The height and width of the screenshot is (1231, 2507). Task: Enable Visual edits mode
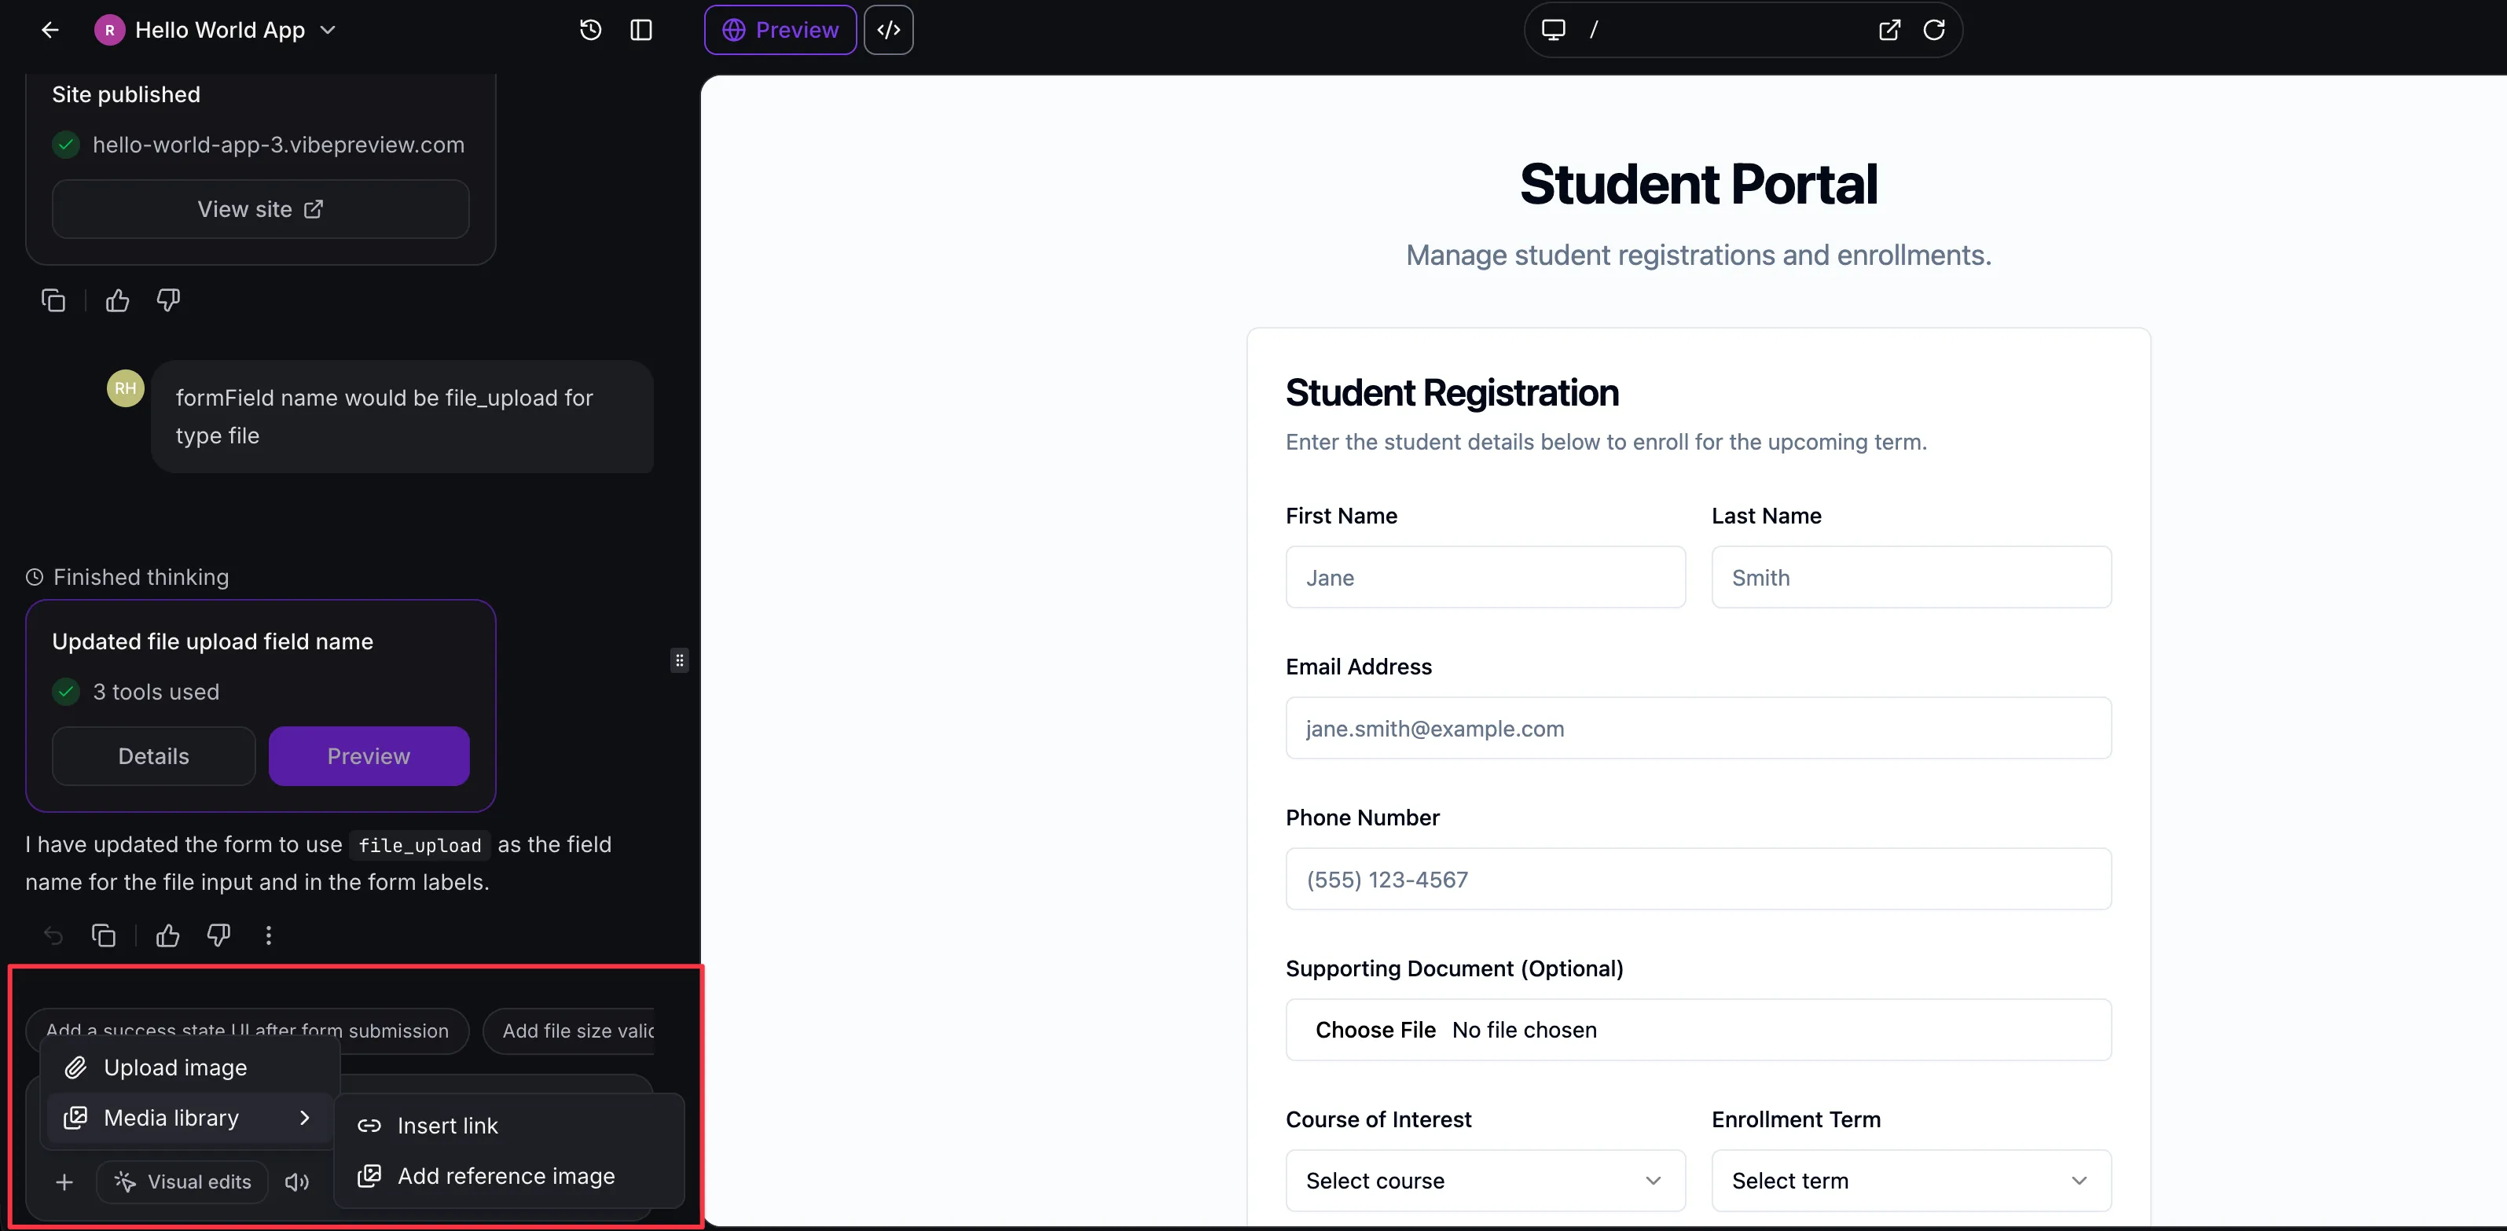pos(182,1181)
